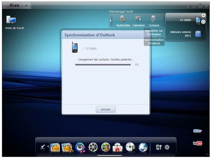Choose Synchronisation d'Outlook menu option
This screenshot has height=158, width=211.
[154, 42]
